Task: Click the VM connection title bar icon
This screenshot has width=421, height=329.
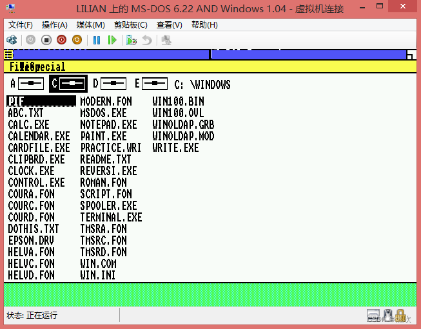Action: point(10,8)
